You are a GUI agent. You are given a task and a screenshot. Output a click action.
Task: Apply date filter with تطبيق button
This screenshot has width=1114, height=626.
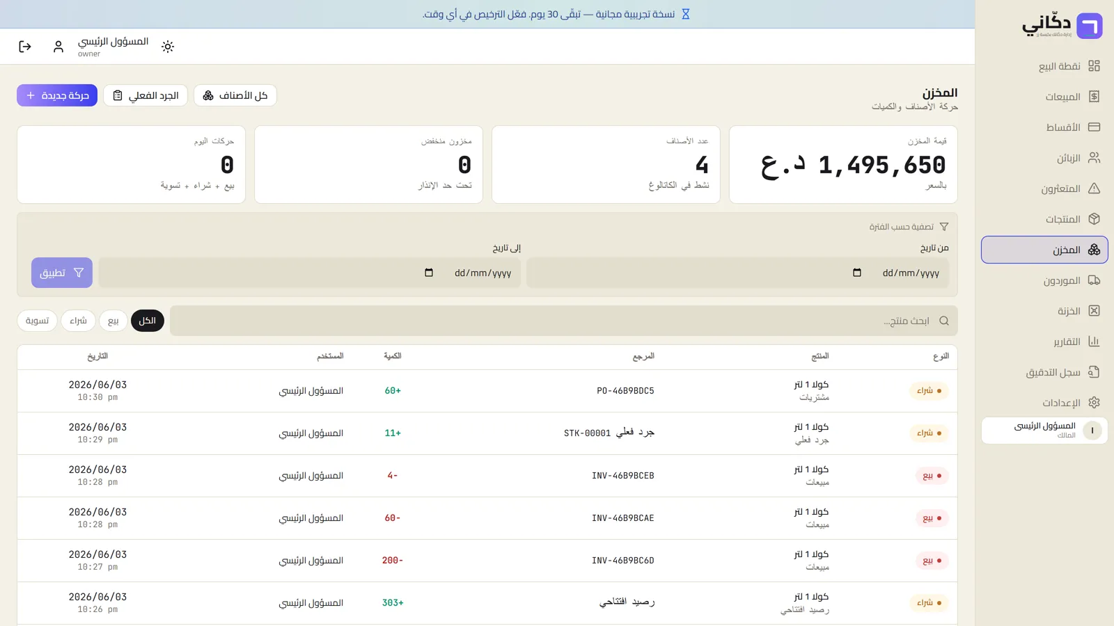62,273
